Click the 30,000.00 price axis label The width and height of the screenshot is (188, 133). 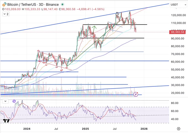(177, 85)
